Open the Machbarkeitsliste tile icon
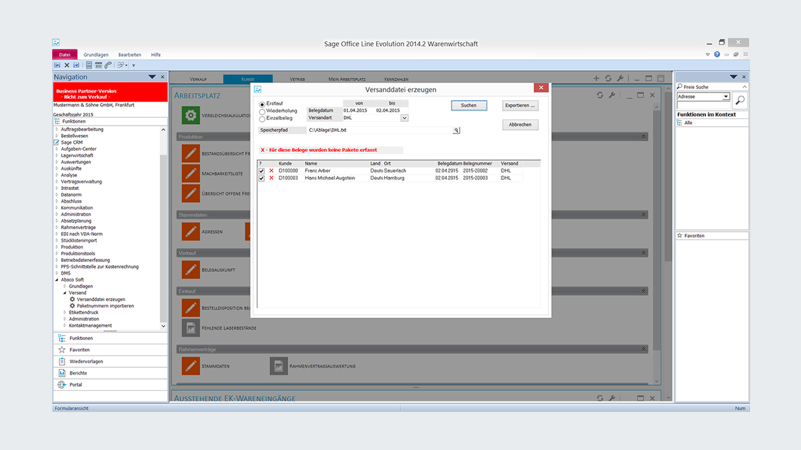 pyautogui.click(x=191, y=173)
